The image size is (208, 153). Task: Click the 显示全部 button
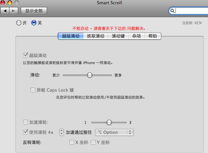tap(34, 11)
